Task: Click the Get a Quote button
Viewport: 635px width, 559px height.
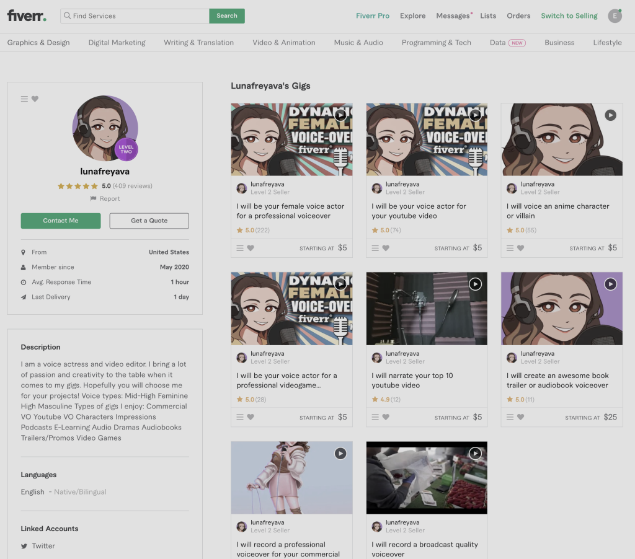Action: (149, 221)
